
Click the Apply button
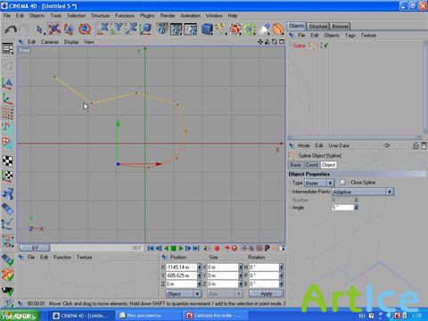[x=267, y=293]
